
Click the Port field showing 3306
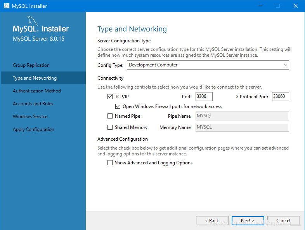(204, 96)
